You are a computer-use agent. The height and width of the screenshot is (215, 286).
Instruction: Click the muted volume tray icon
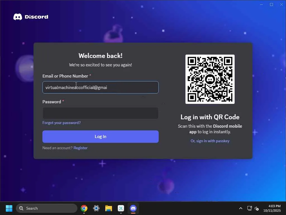point(257,208)
